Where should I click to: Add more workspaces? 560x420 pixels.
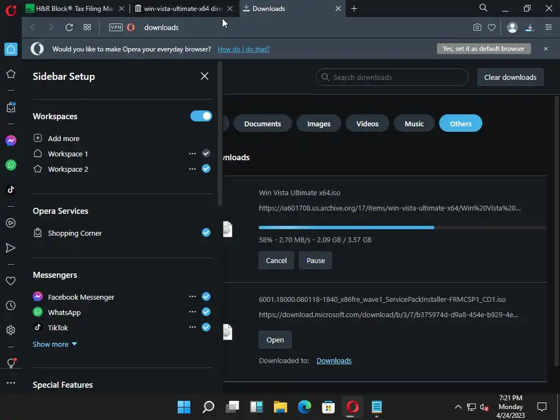(56, 138)
